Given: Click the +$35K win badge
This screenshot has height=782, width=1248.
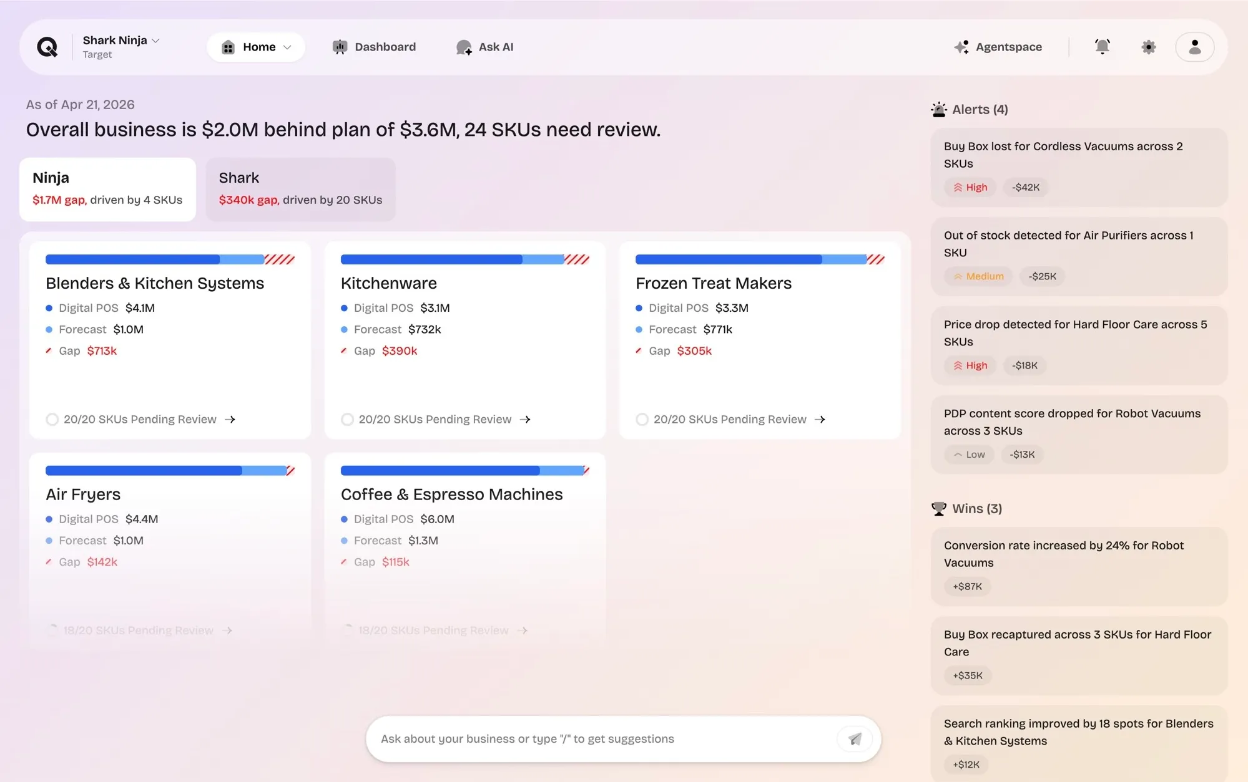Looking at the screenshot, I should click(x=968, y=675).
